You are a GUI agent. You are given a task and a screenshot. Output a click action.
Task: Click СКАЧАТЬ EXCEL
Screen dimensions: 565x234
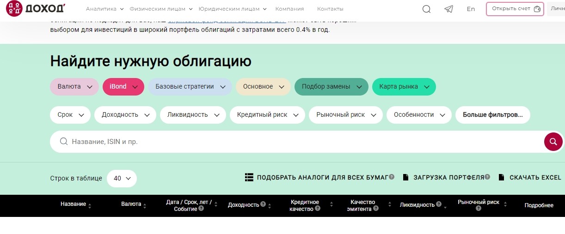(x=535, y=177)
